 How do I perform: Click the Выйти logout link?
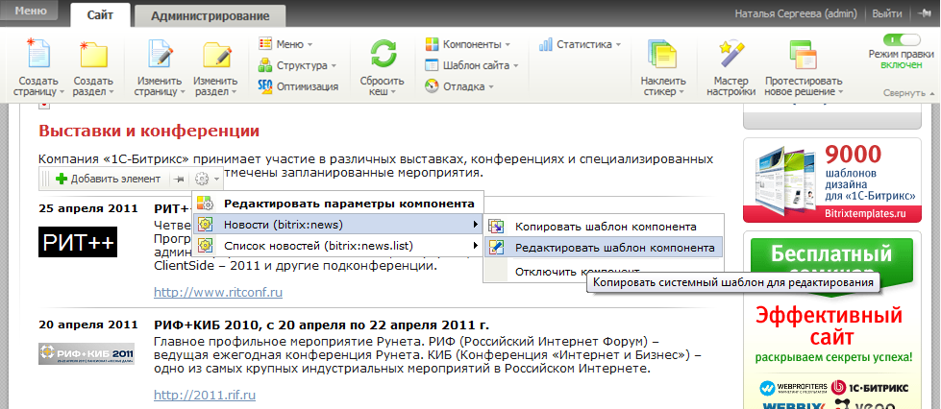[887, 13]
